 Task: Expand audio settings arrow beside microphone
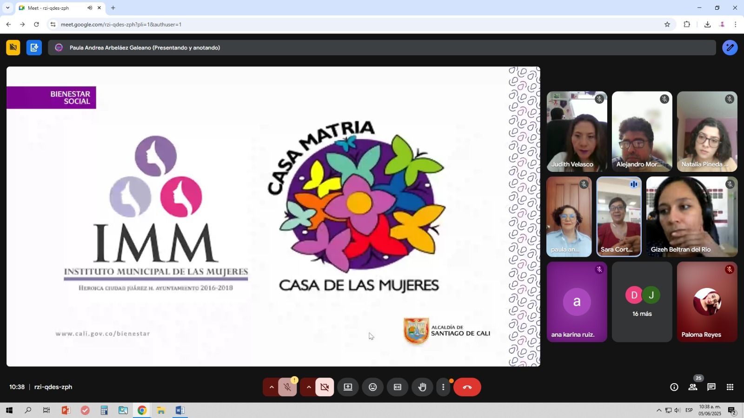click(x=272, y=387)
